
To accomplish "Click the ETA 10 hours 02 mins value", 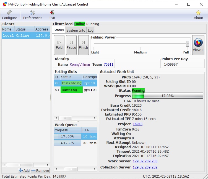I will (146, 101).
